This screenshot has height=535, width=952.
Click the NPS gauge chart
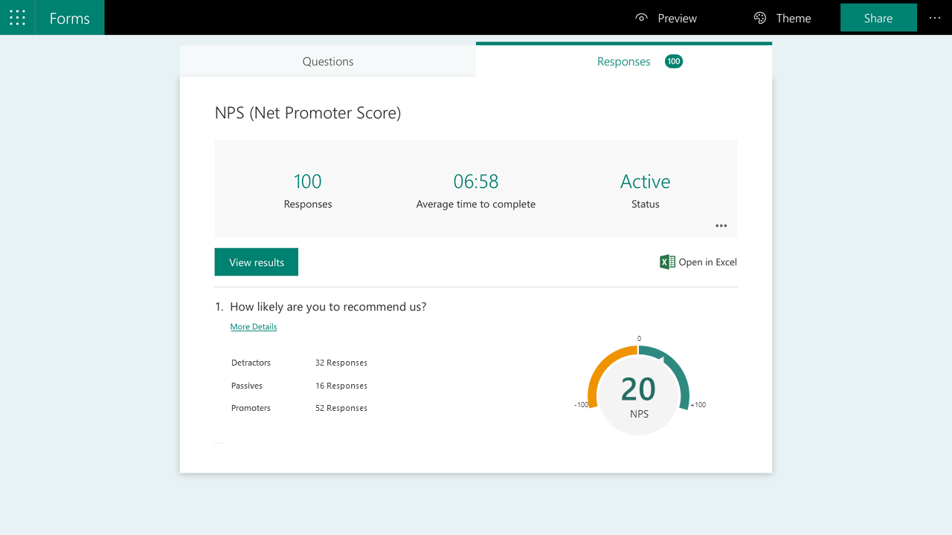click(x=639, y=389)
